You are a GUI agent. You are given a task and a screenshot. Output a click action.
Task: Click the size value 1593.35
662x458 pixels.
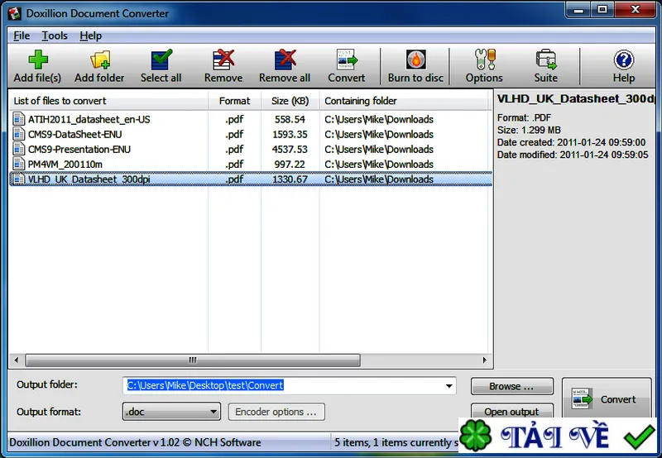click(290, 134)
